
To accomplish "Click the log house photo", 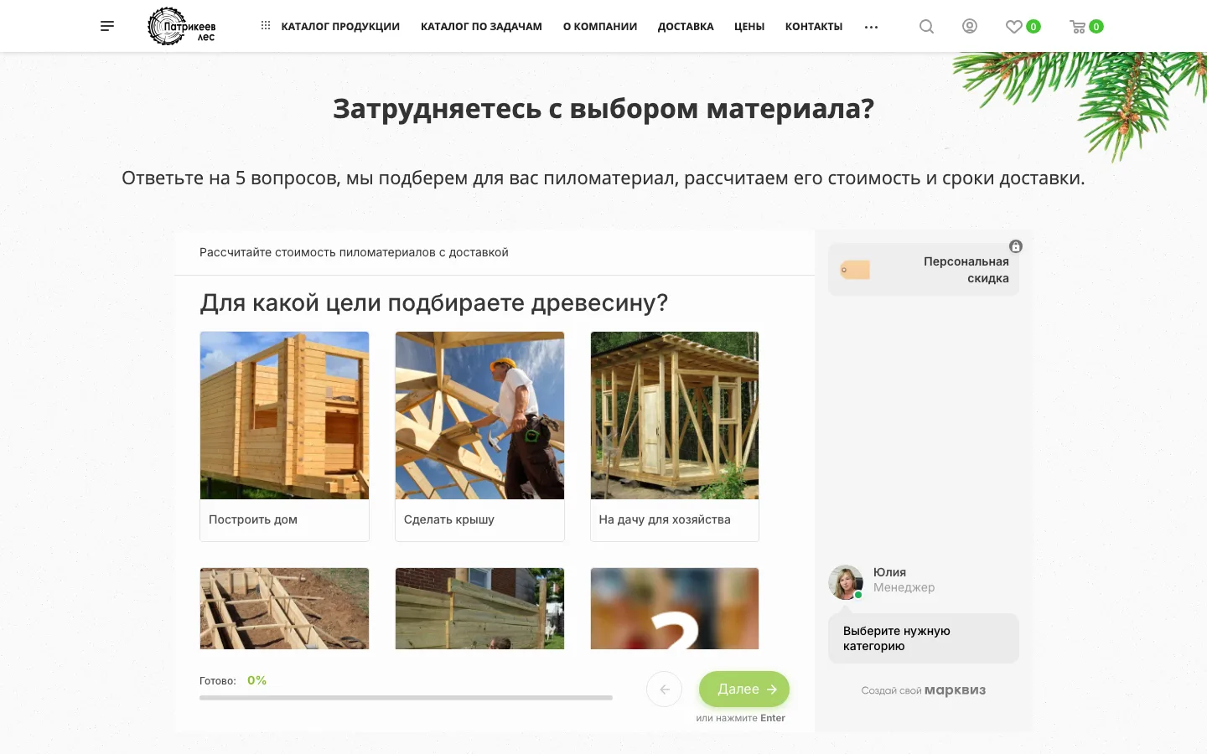I will 284,416.
